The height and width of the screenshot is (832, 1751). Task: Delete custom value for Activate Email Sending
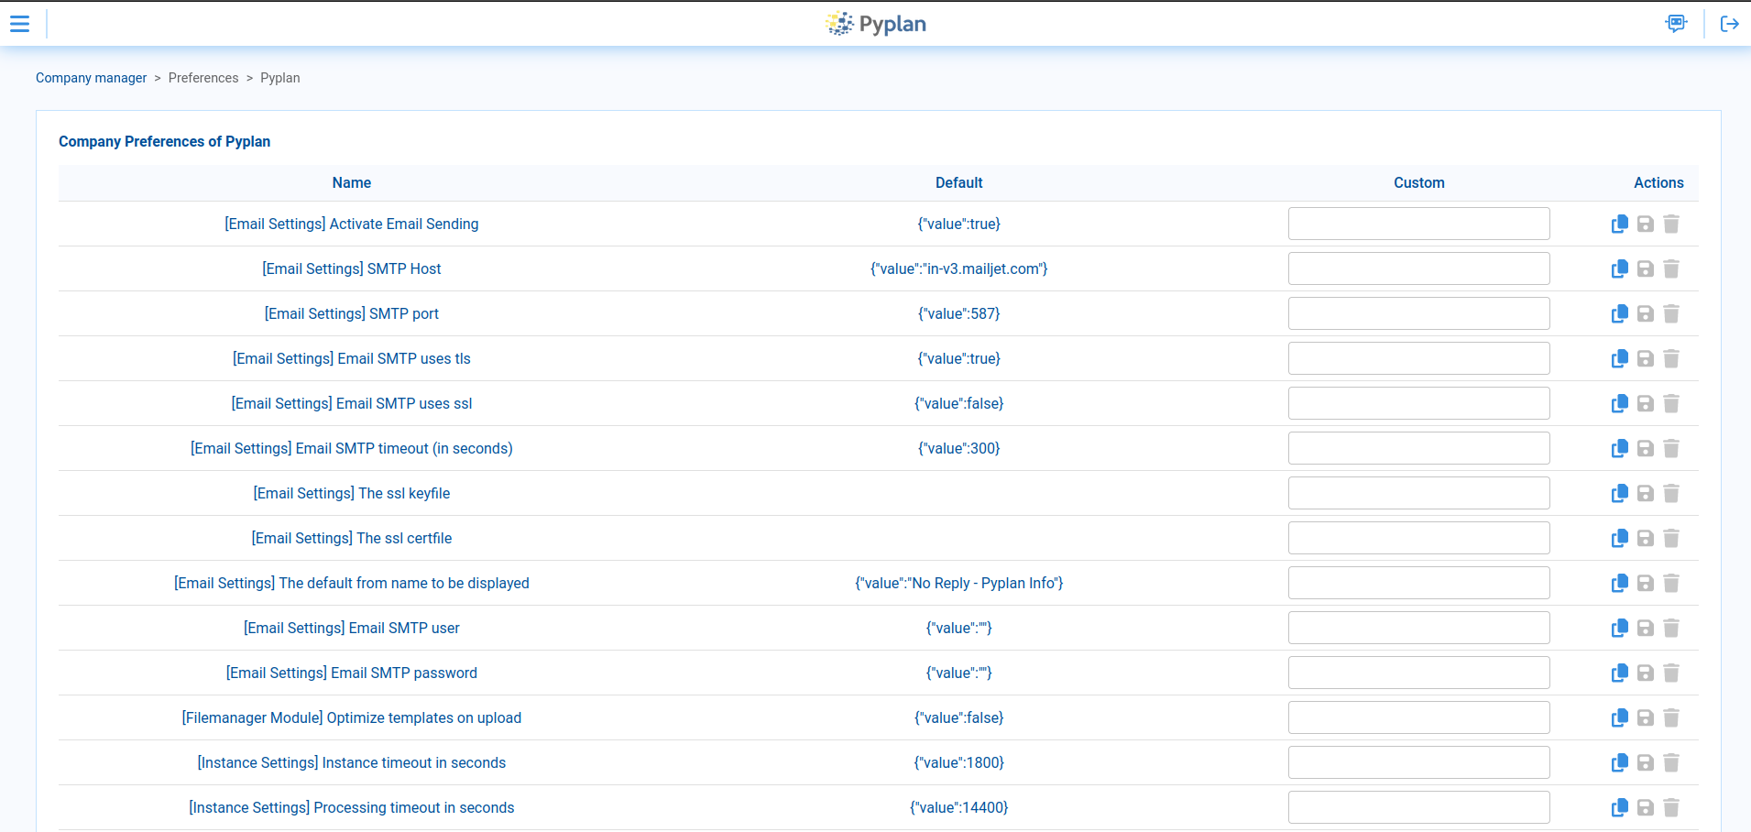tap(1670, 224)
